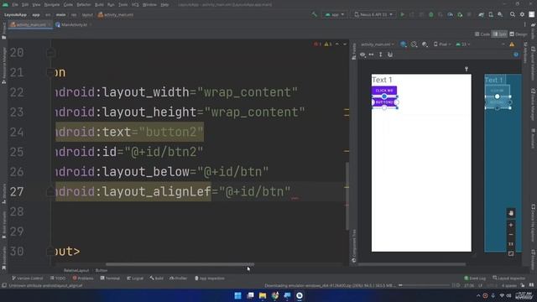
Task: Zoom out with minus icon in design view
Action: tap(511, 235)
